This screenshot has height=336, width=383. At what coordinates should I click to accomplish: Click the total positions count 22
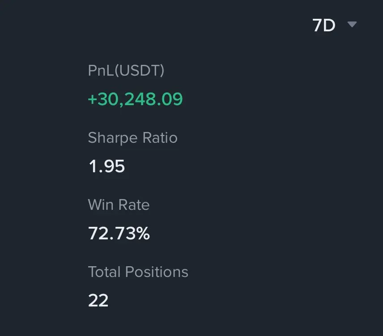pyautogui.click(x=98, y=300)
